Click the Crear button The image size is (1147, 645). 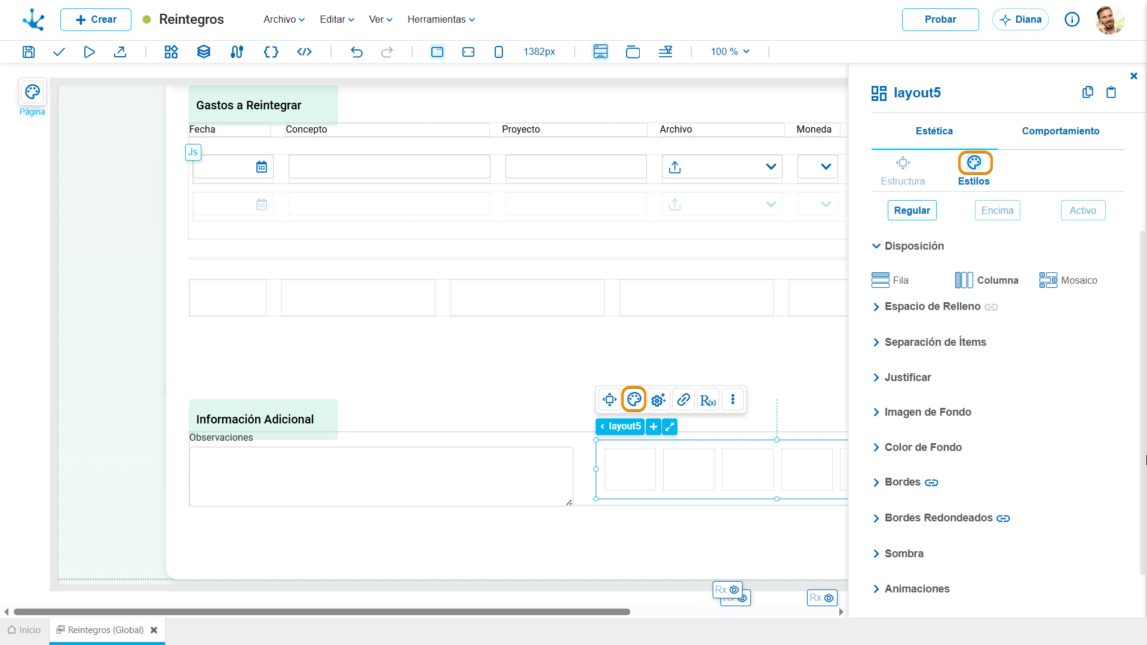[x=96, y=19]
